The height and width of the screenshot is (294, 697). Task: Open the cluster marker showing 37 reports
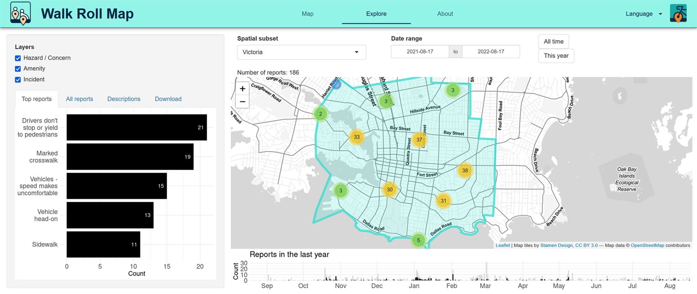click(x=419, y=139)
